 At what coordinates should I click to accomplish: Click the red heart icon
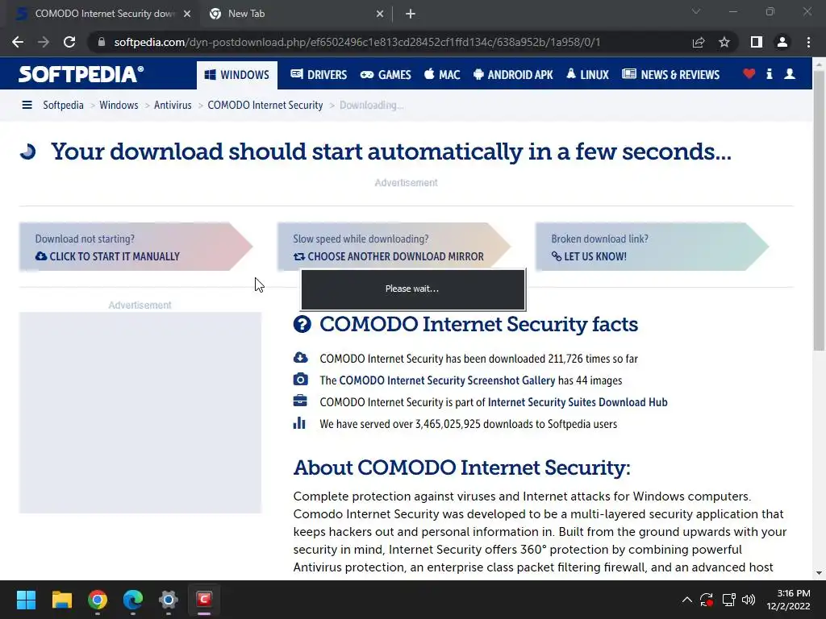749,74
